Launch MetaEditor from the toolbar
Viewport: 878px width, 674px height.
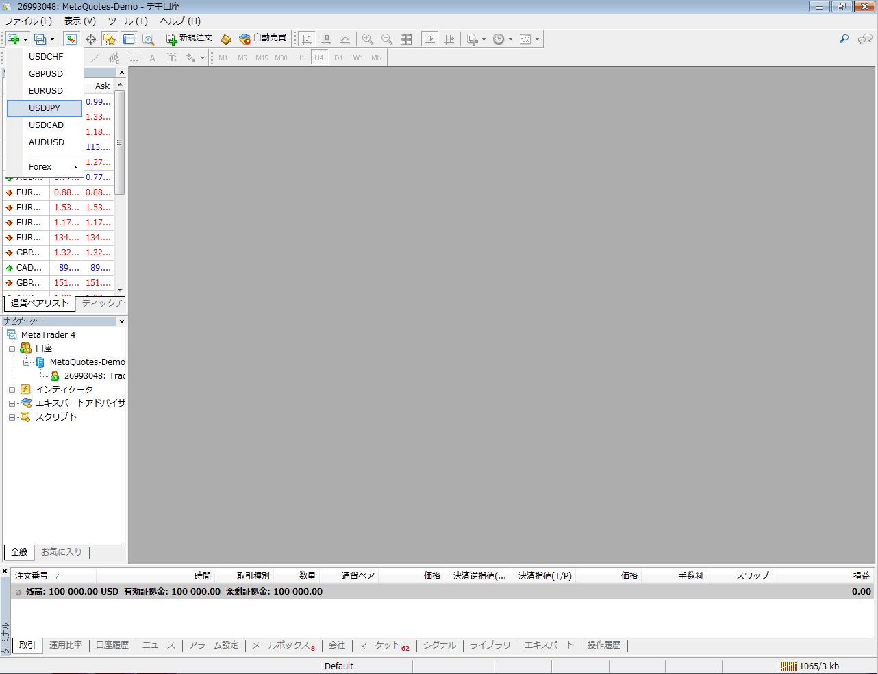click(226, 39)
